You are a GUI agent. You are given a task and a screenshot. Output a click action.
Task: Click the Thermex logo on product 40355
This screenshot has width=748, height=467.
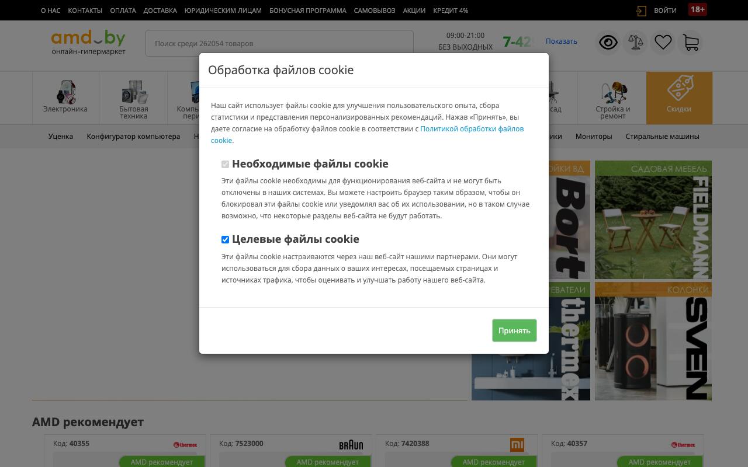185,445
